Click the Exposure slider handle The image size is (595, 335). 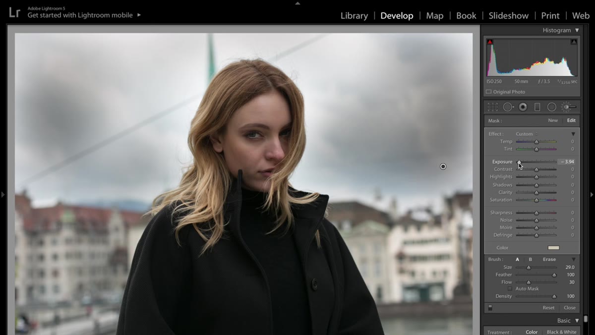519,162
